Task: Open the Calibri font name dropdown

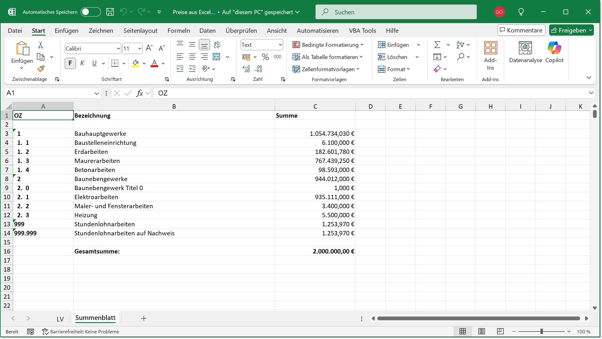Action: point(118,48)
